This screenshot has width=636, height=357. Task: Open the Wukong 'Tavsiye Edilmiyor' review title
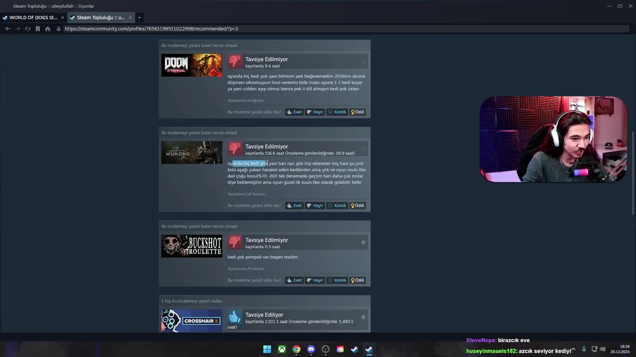pyautogui.click(x=266, y=146)
